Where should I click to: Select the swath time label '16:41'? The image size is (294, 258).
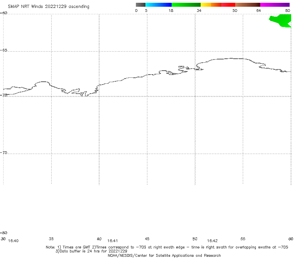click(x=112, y=241)
